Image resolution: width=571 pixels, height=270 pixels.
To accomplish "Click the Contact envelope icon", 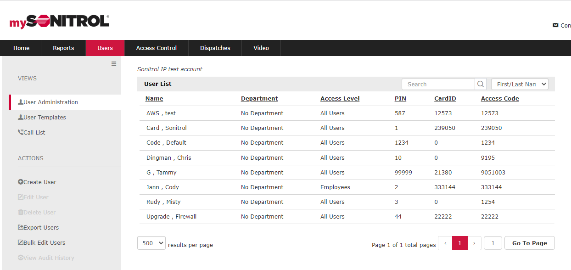I will [x=555, y=25].
